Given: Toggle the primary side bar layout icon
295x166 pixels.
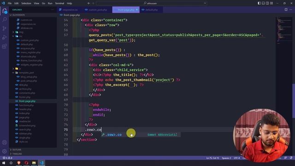Looking at the screenshot, I should [x=259, y=3].
